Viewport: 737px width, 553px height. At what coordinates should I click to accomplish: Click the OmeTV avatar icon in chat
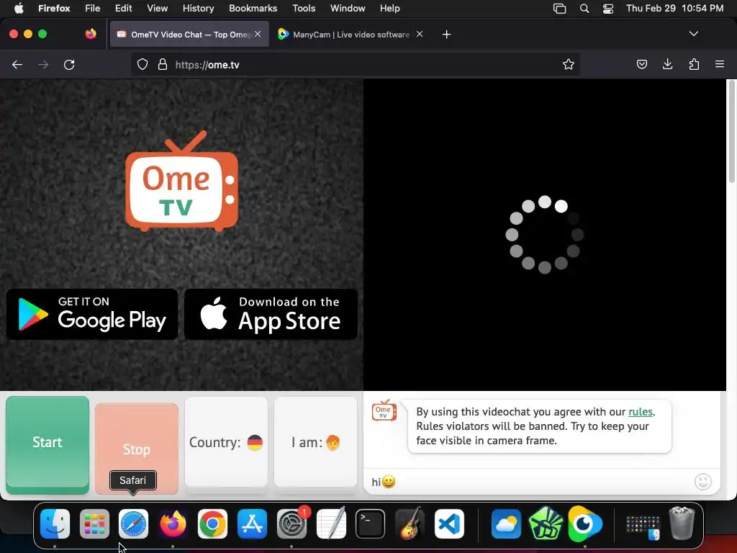384,410
